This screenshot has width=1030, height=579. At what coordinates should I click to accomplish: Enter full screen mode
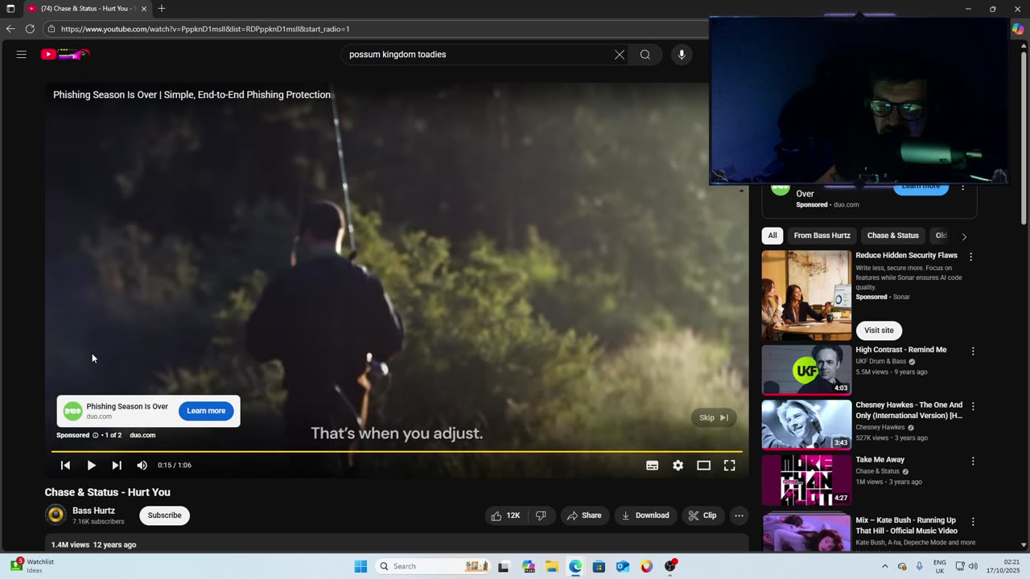tap(730, 466)
